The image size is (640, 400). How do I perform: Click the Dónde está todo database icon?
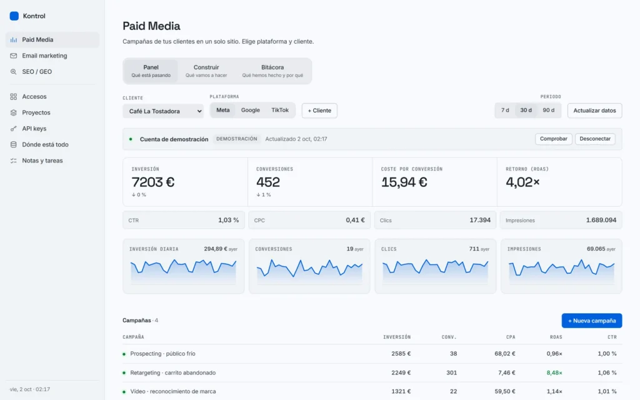click(x=14, y=144)
